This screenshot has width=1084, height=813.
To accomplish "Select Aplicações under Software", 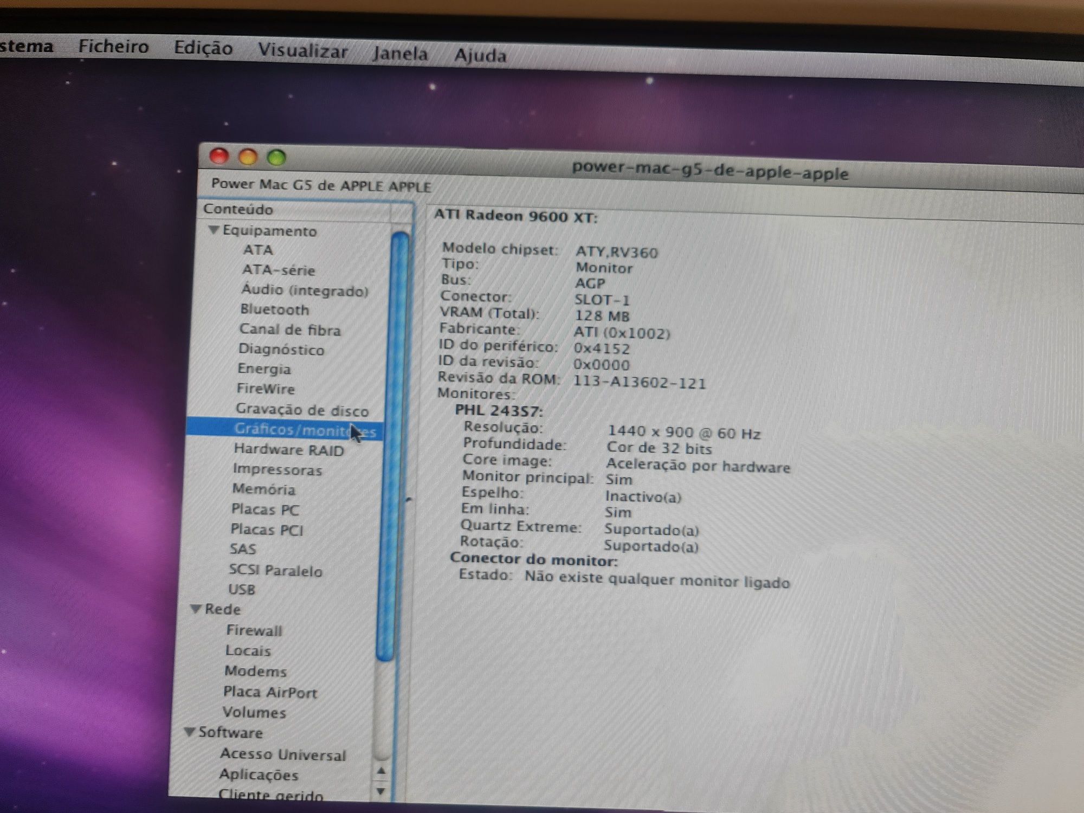I will tap(259, 775).
